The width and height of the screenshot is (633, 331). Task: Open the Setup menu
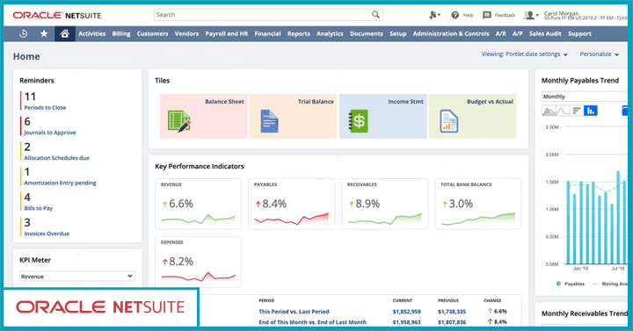397,34
